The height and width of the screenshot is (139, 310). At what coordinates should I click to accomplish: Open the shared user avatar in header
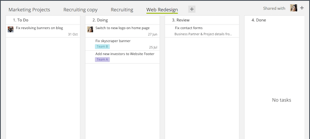(294, 8)
